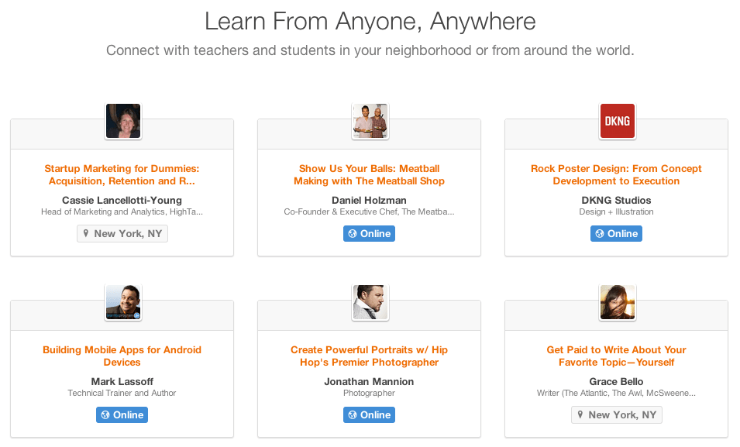Viewport: 740px width, 447px height.
Task: Click the Online badge under Jonathan Mannion
Action: 369,414
